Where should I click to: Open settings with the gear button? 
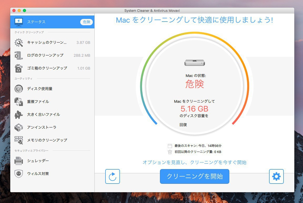[276, 176]
